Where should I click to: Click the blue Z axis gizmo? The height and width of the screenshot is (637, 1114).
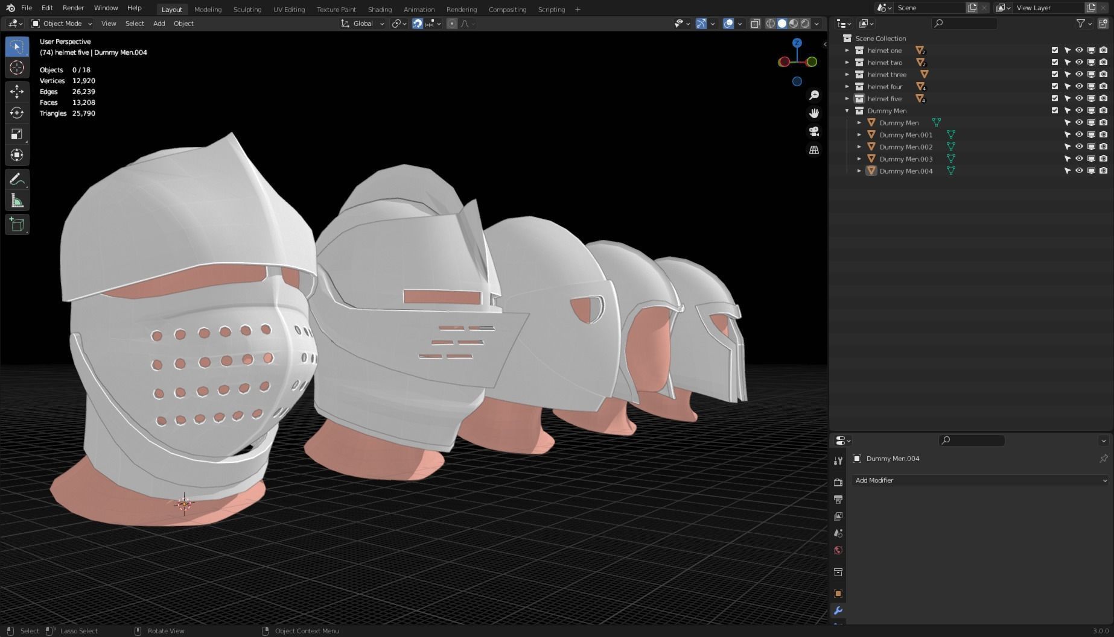(797, 43)
